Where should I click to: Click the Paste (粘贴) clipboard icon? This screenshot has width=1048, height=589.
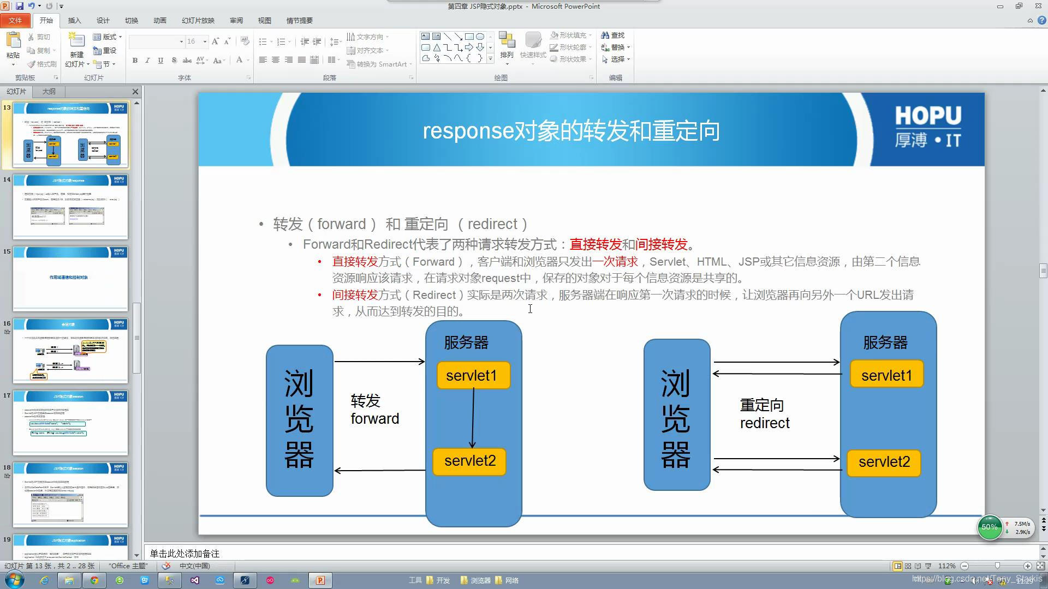(x=13, y=40)
